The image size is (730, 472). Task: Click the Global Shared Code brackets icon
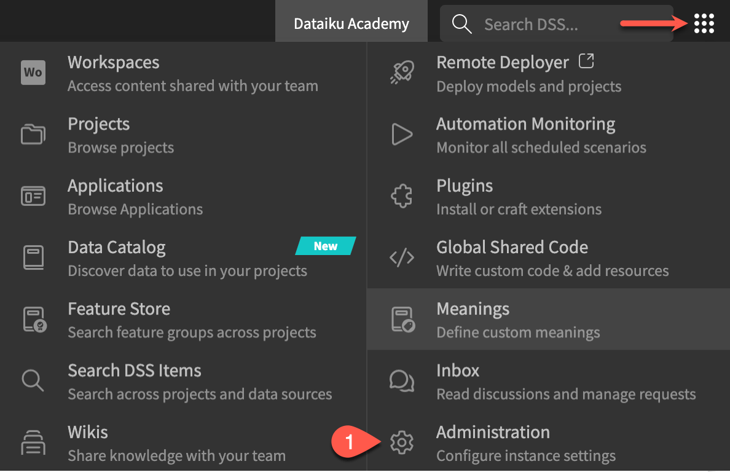(x=402, y=258)
